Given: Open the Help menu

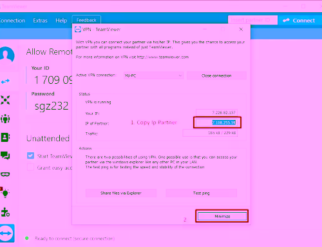Looking at the screenshot, I should pos(61,21).
